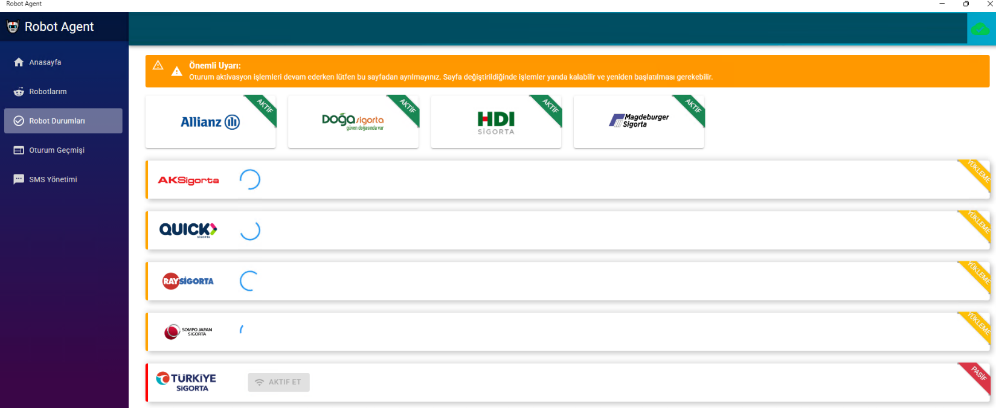Select the Allianz active robot card

tap(210, 122)
